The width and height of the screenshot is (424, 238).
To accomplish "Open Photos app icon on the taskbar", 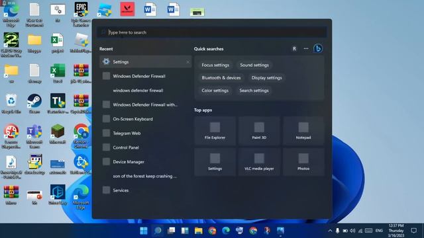I will pyautogui.click(x=280, y=231).
